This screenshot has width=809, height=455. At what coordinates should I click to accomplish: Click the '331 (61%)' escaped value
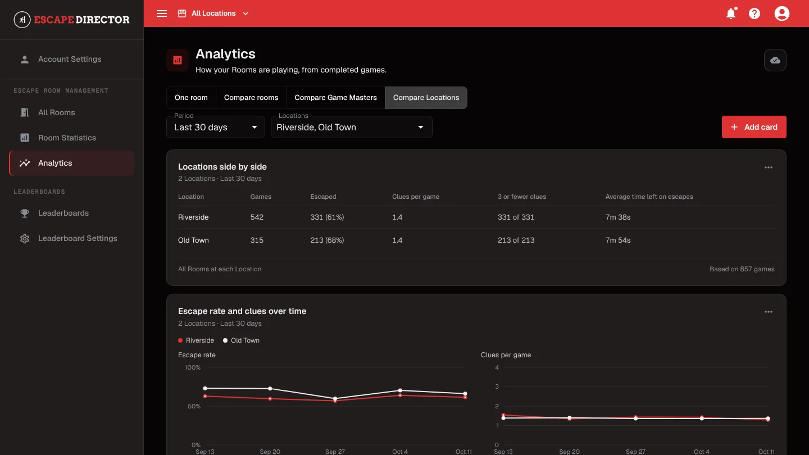tap(327, 217)
